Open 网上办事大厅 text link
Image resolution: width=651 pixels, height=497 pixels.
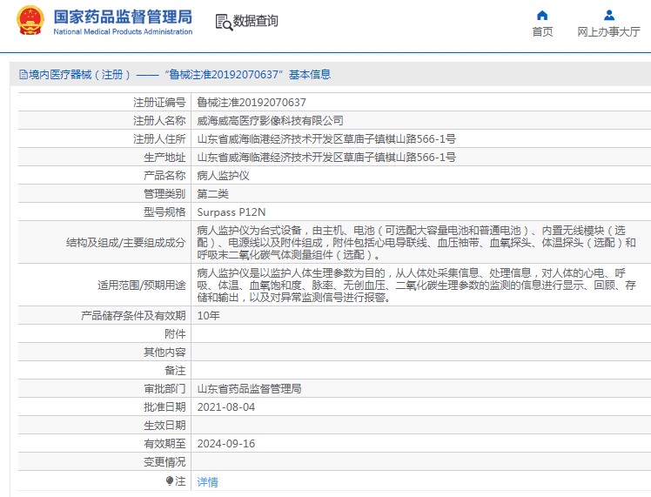point(608,32)
